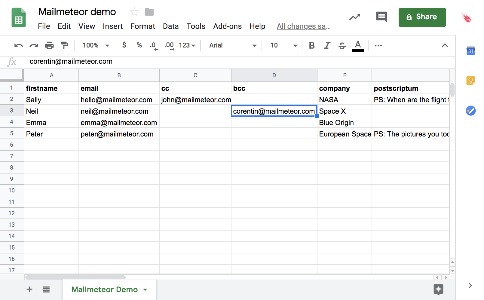Select the Space X cell
The width and height of the screenshot is (484, 300).
pyautogui.click(x=345, y=111)
